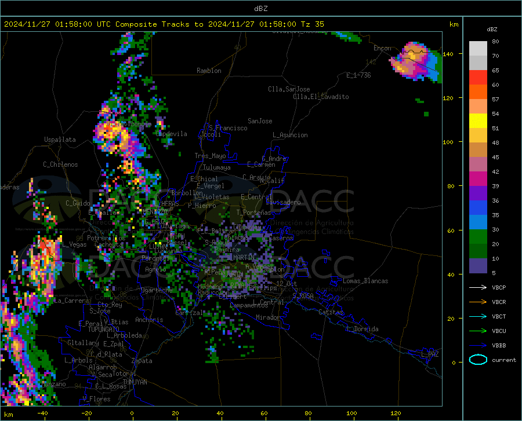The width and height of the screenshot is (522, 421).
Task: Click the Tres_Mayo map label
Action: 210,156
